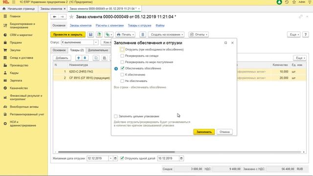
Task: Move row down with the down arrow
Action: 85,58
